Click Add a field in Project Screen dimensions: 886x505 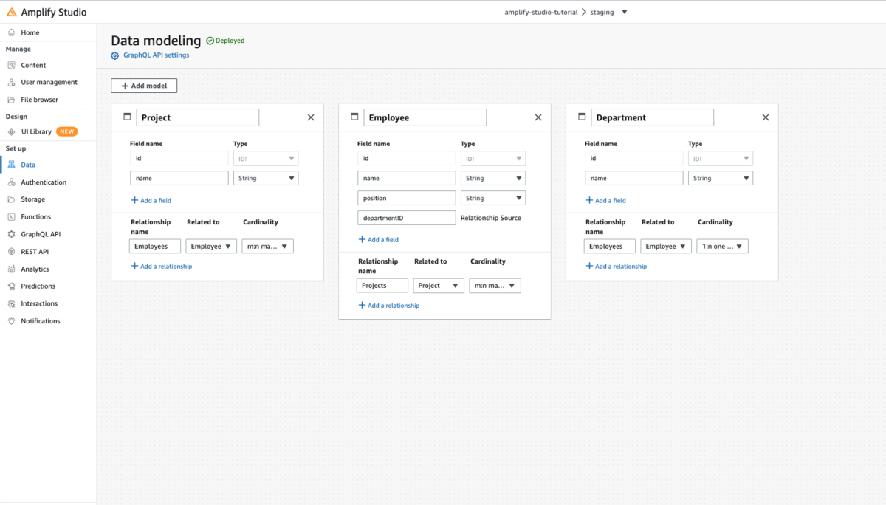click(151, 200)
